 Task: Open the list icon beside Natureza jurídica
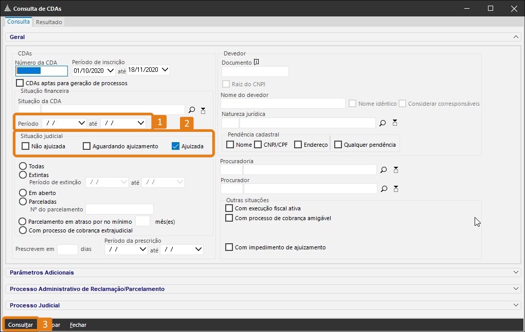click(x=395, y=123)
